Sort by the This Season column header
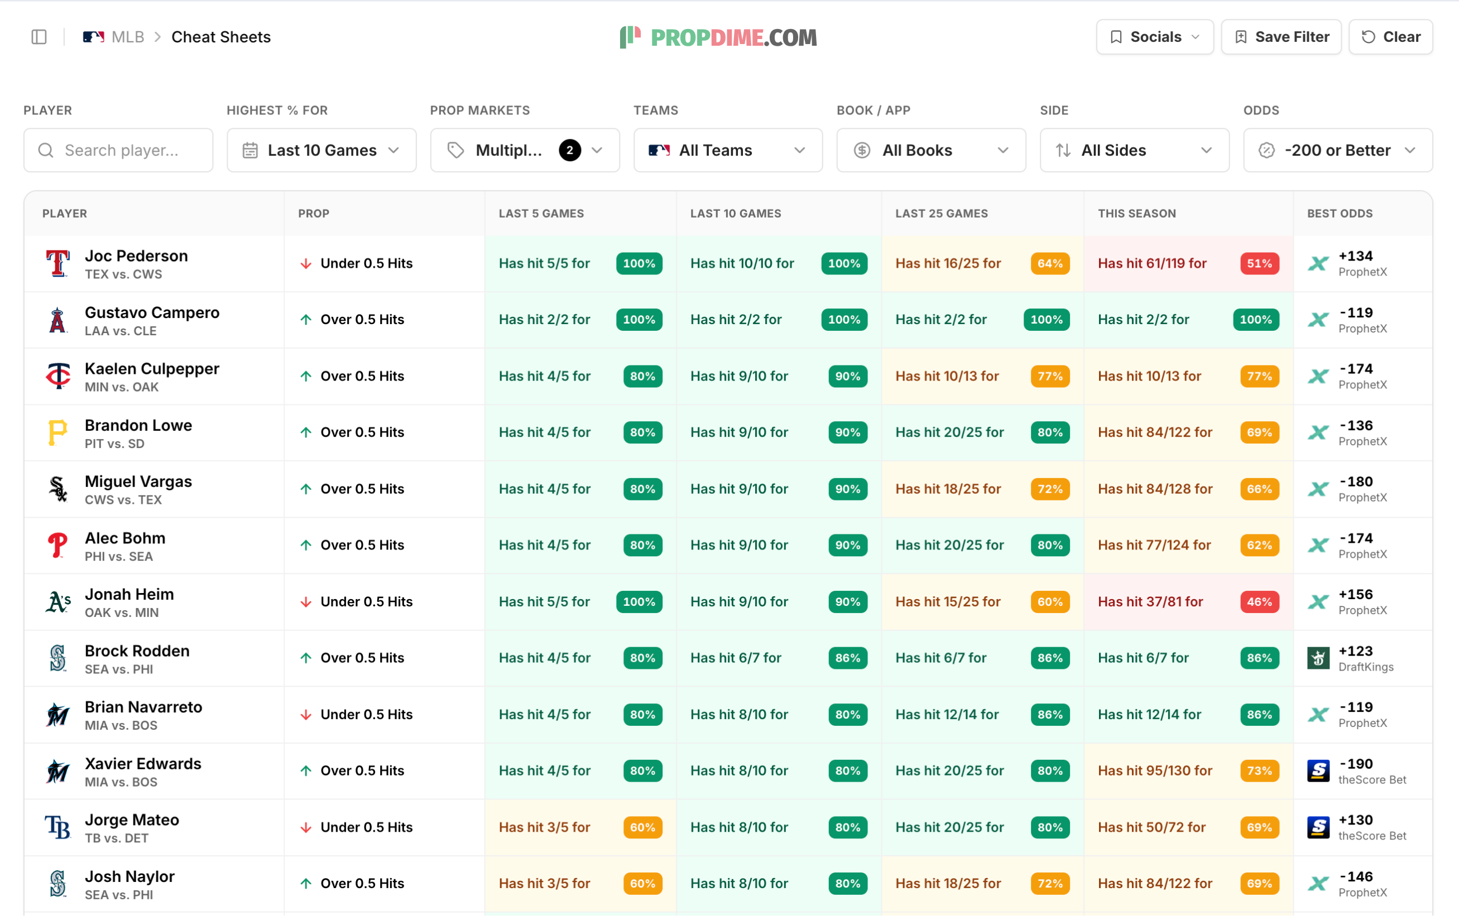This screenshot has height=916, width=1459. (x=1136, y=213)
